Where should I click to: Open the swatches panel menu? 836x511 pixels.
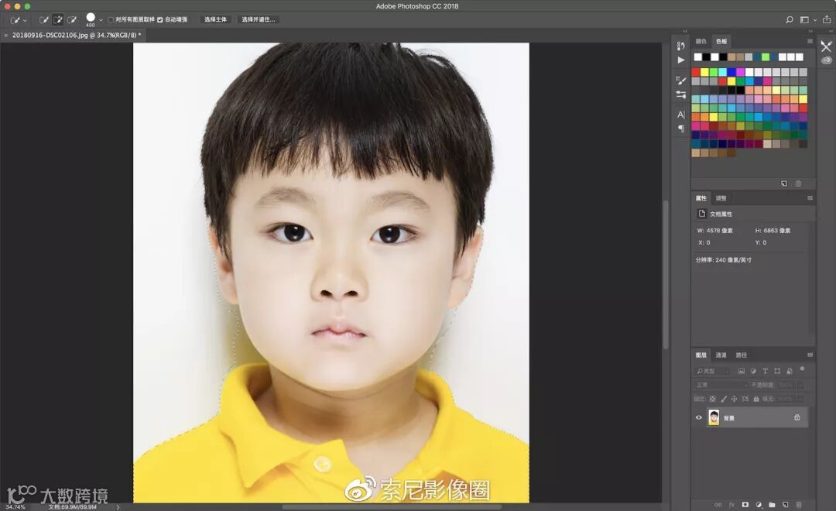810,41
